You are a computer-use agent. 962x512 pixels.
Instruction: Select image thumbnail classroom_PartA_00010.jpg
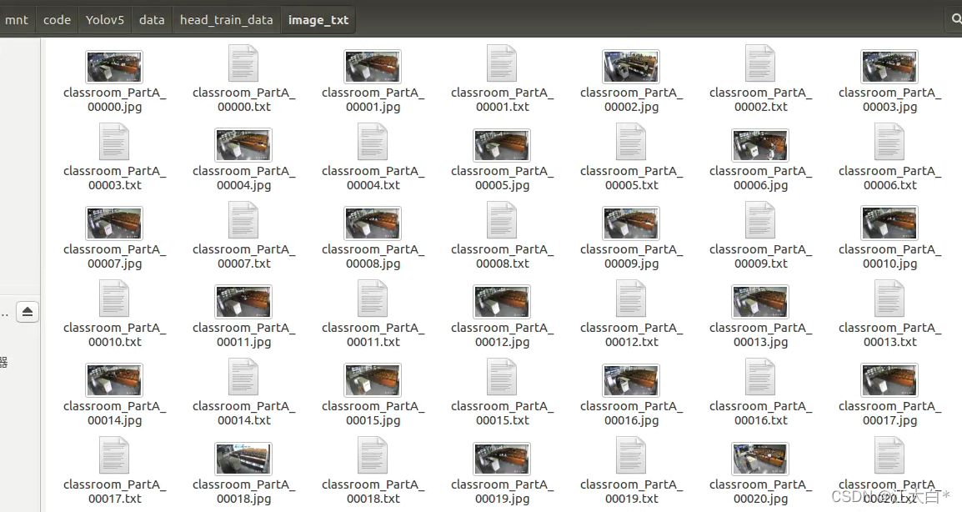click(x=889, y=223)
